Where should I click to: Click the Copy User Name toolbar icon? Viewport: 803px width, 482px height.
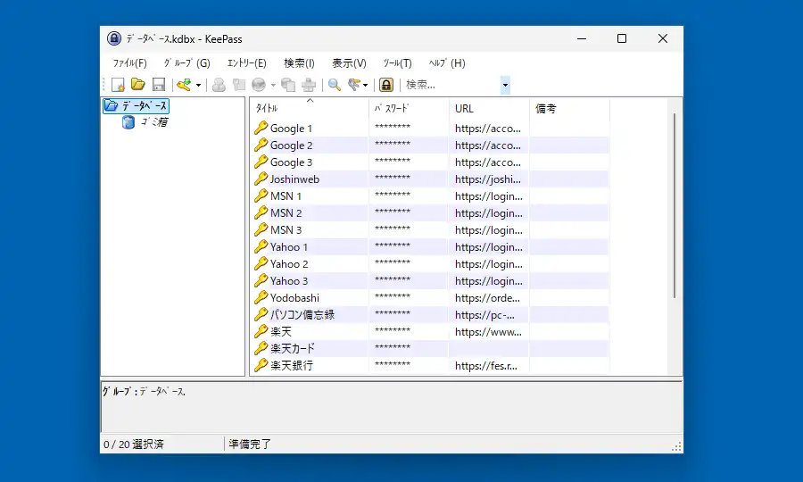[x=219, y=85]
